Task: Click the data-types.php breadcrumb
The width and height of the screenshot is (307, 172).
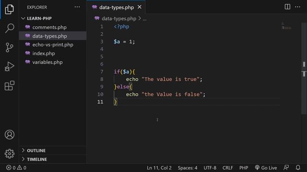Action: (x=119, y=19)
